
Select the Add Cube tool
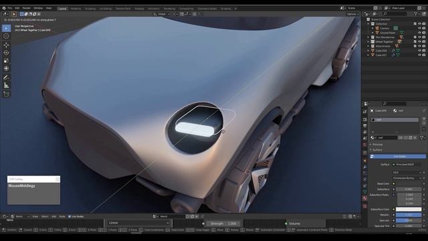tap(6, 94)
